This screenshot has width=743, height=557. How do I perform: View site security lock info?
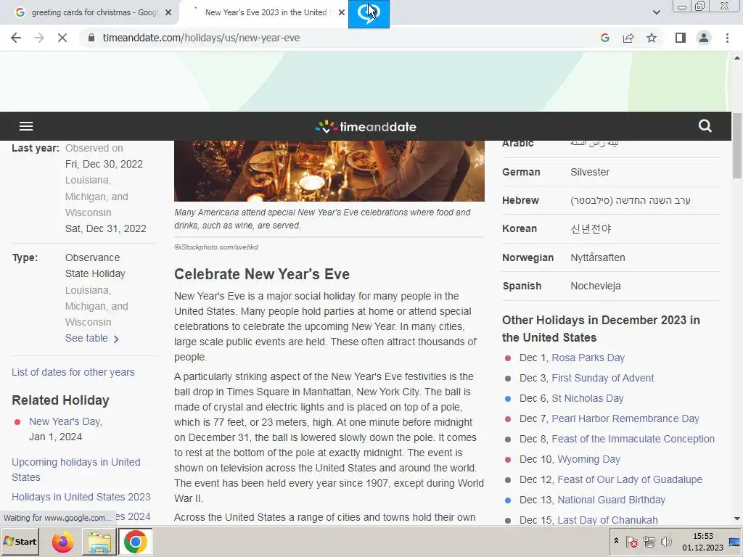pos(91,38)
